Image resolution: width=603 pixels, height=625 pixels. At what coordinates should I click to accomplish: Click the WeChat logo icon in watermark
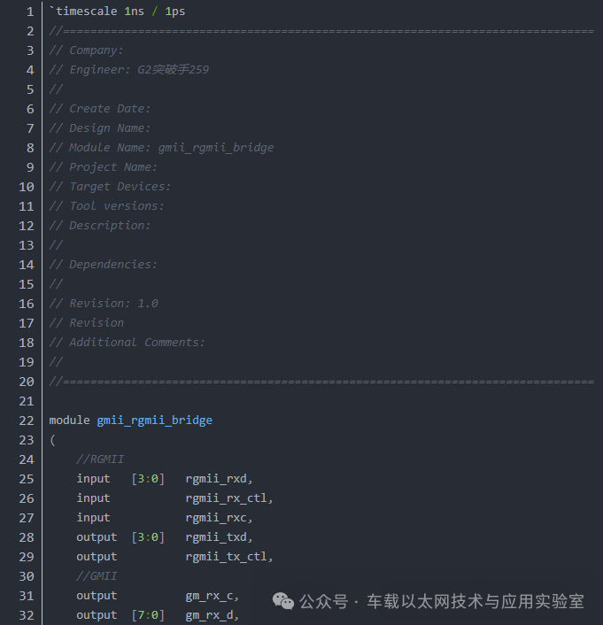pos(283,601)
